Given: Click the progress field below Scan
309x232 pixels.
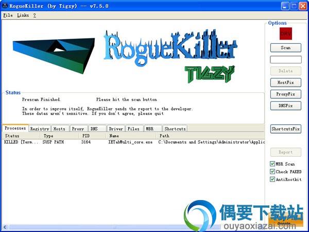Looking at the screenshot, I should point(285,59).
